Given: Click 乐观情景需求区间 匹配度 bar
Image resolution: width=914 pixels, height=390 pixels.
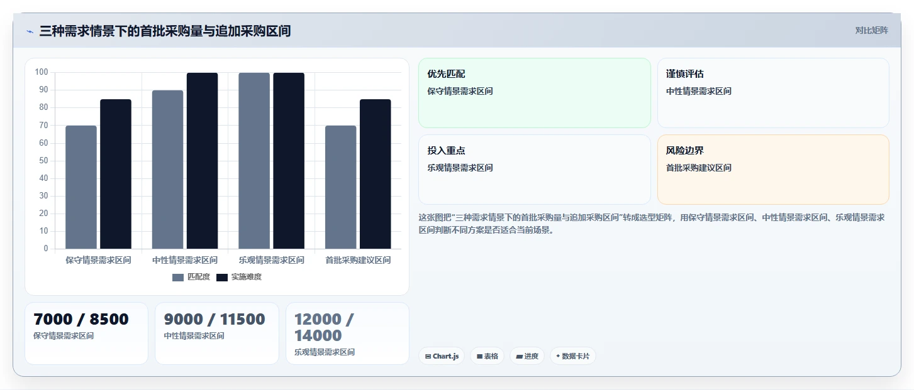Looking at the screenshot, I should pyautogui.click(x=254, y=161).
